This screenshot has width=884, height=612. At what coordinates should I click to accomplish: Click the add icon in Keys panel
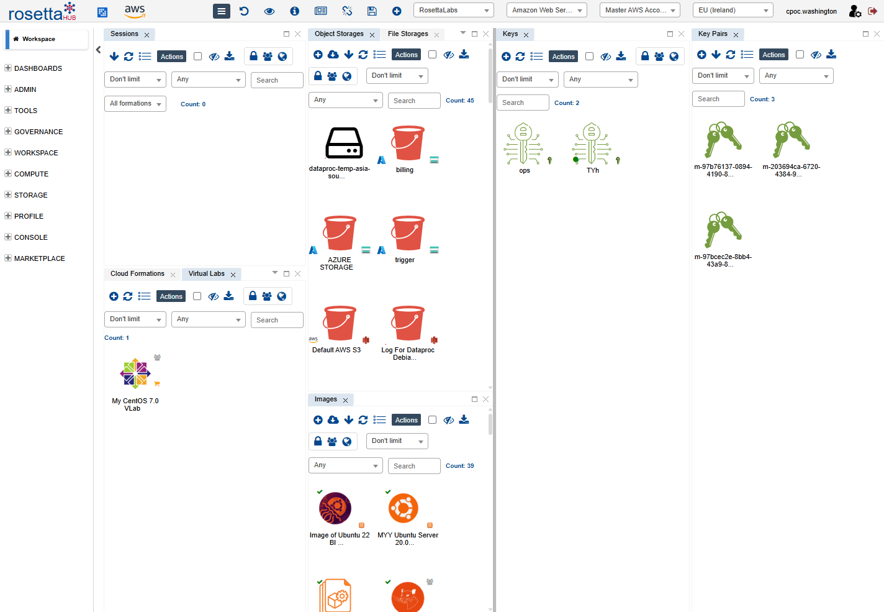506,57
